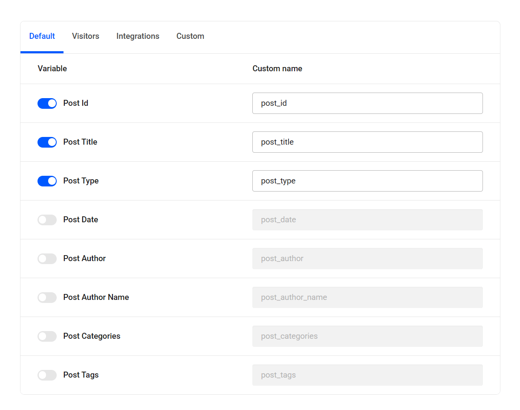Click the post_author placeholder field

(367, 259)
